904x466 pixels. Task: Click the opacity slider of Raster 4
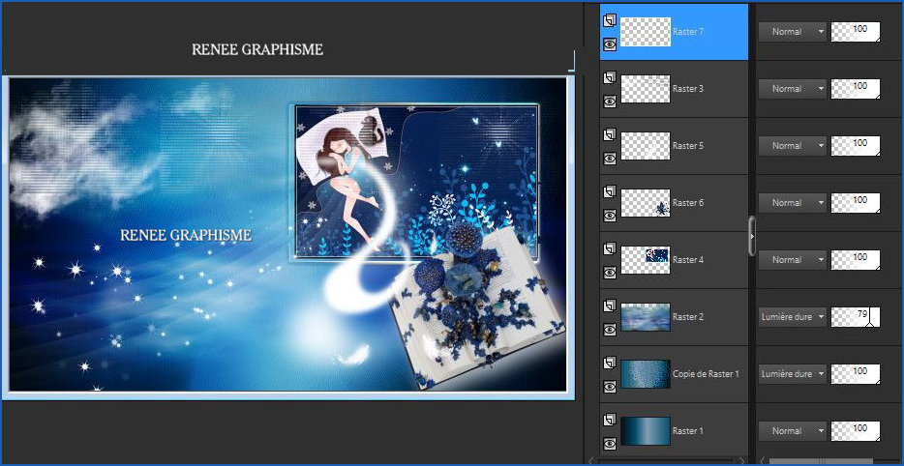tap(856, 260)
